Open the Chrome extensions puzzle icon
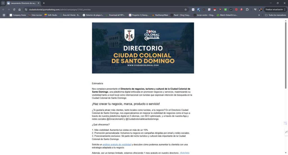 click(x=247, y=10)
